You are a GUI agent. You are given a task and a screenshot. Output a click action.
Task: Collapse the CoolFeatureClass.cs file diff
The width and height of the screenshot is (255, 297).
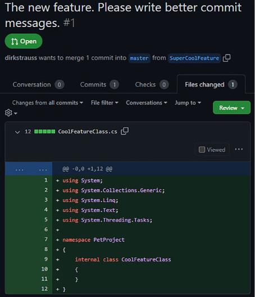(x=17, y=132)
